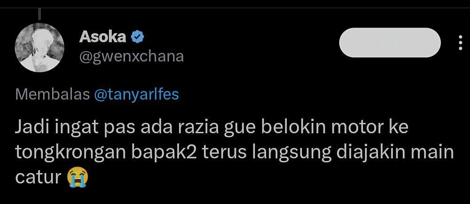The height and width of the screenshot is (204, 470).
Task: Click the phrase 'langsung diajakin main'
Action: (x=353, y=153)
